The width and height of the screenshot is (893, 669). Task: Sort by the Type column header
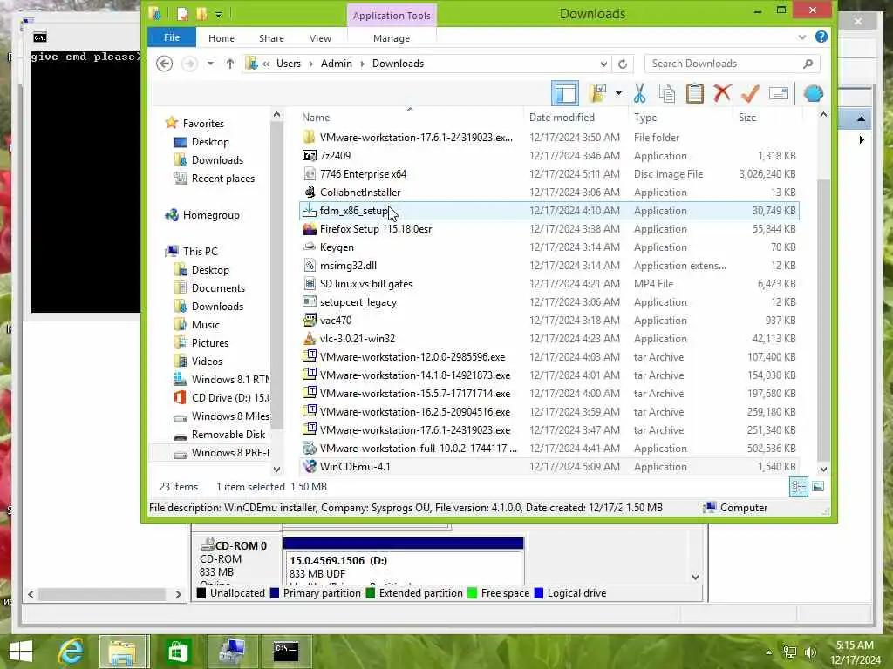pos(645,118)
